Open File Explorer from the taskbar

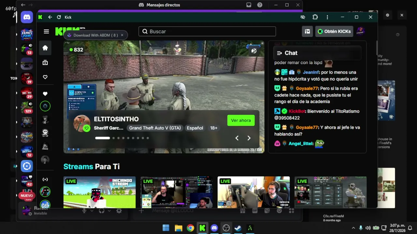[178, 228]
